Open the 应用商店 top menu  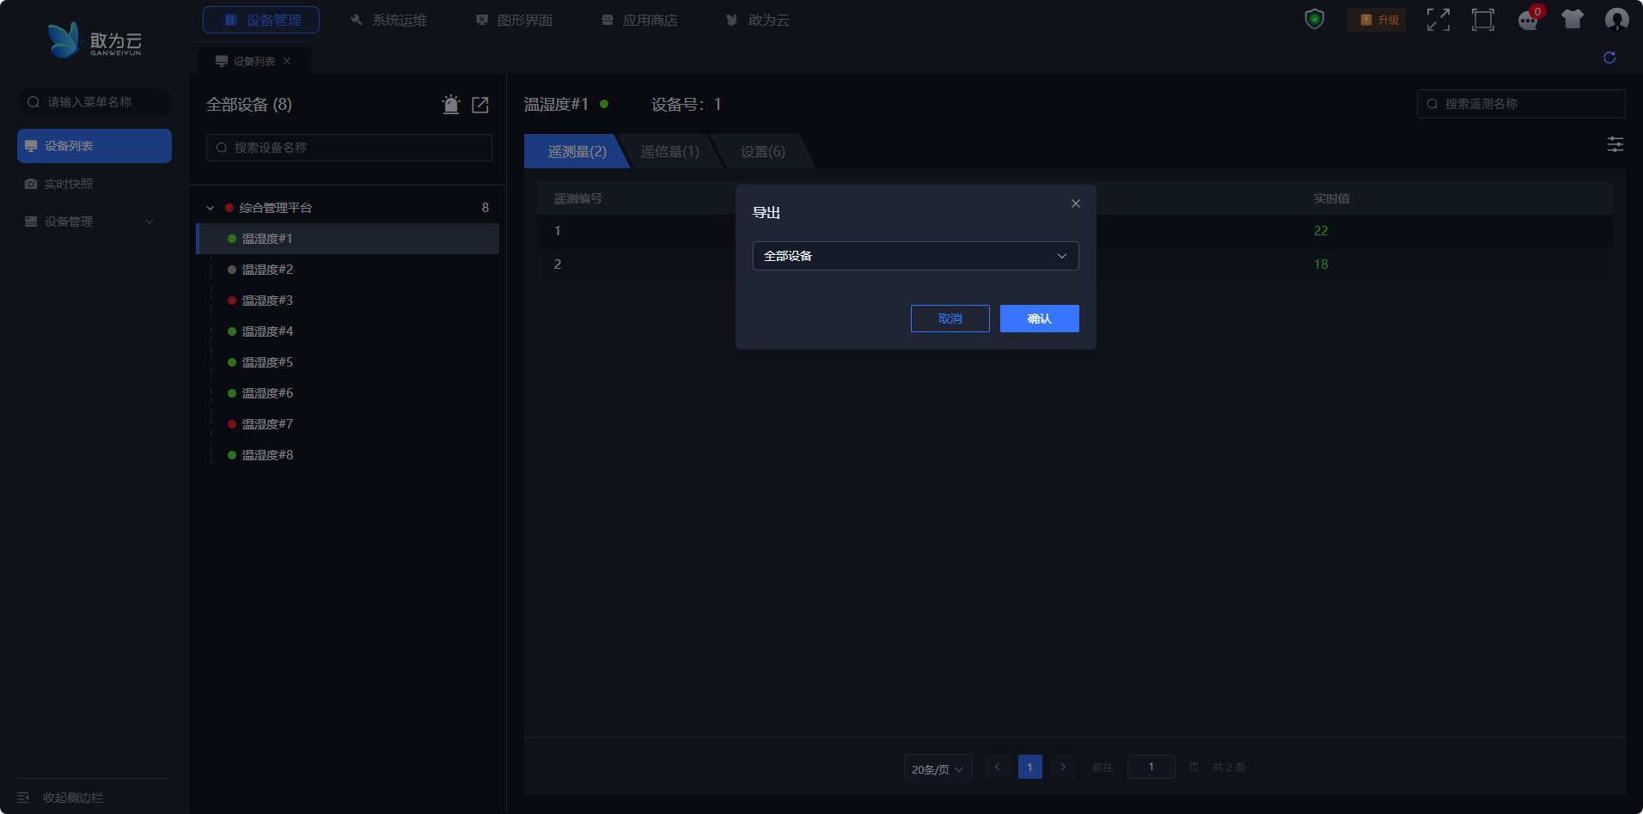(x=639, y=20)
